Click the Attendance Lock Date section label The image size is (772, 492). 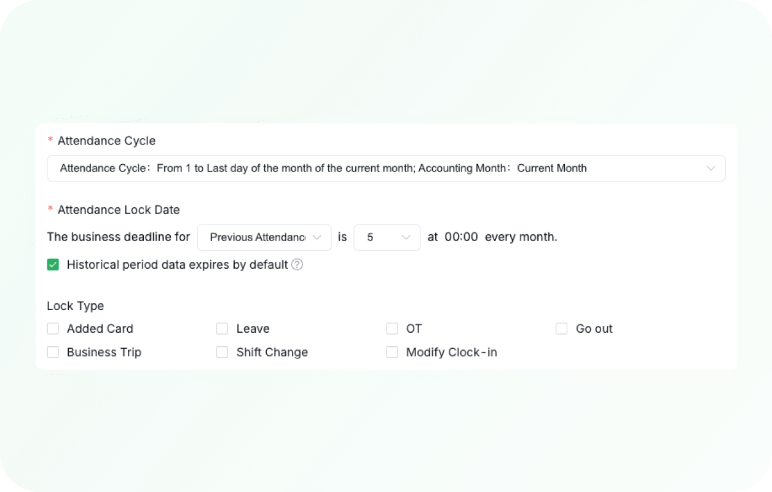(118, 210)
